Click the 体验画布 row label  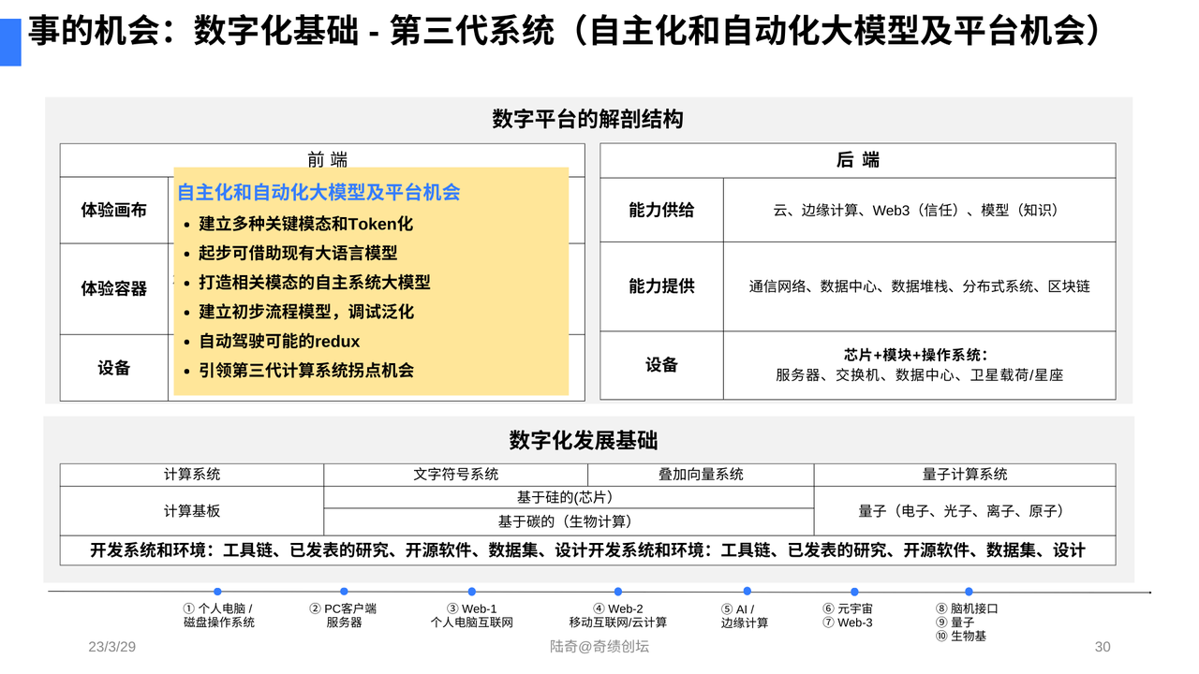114,211
